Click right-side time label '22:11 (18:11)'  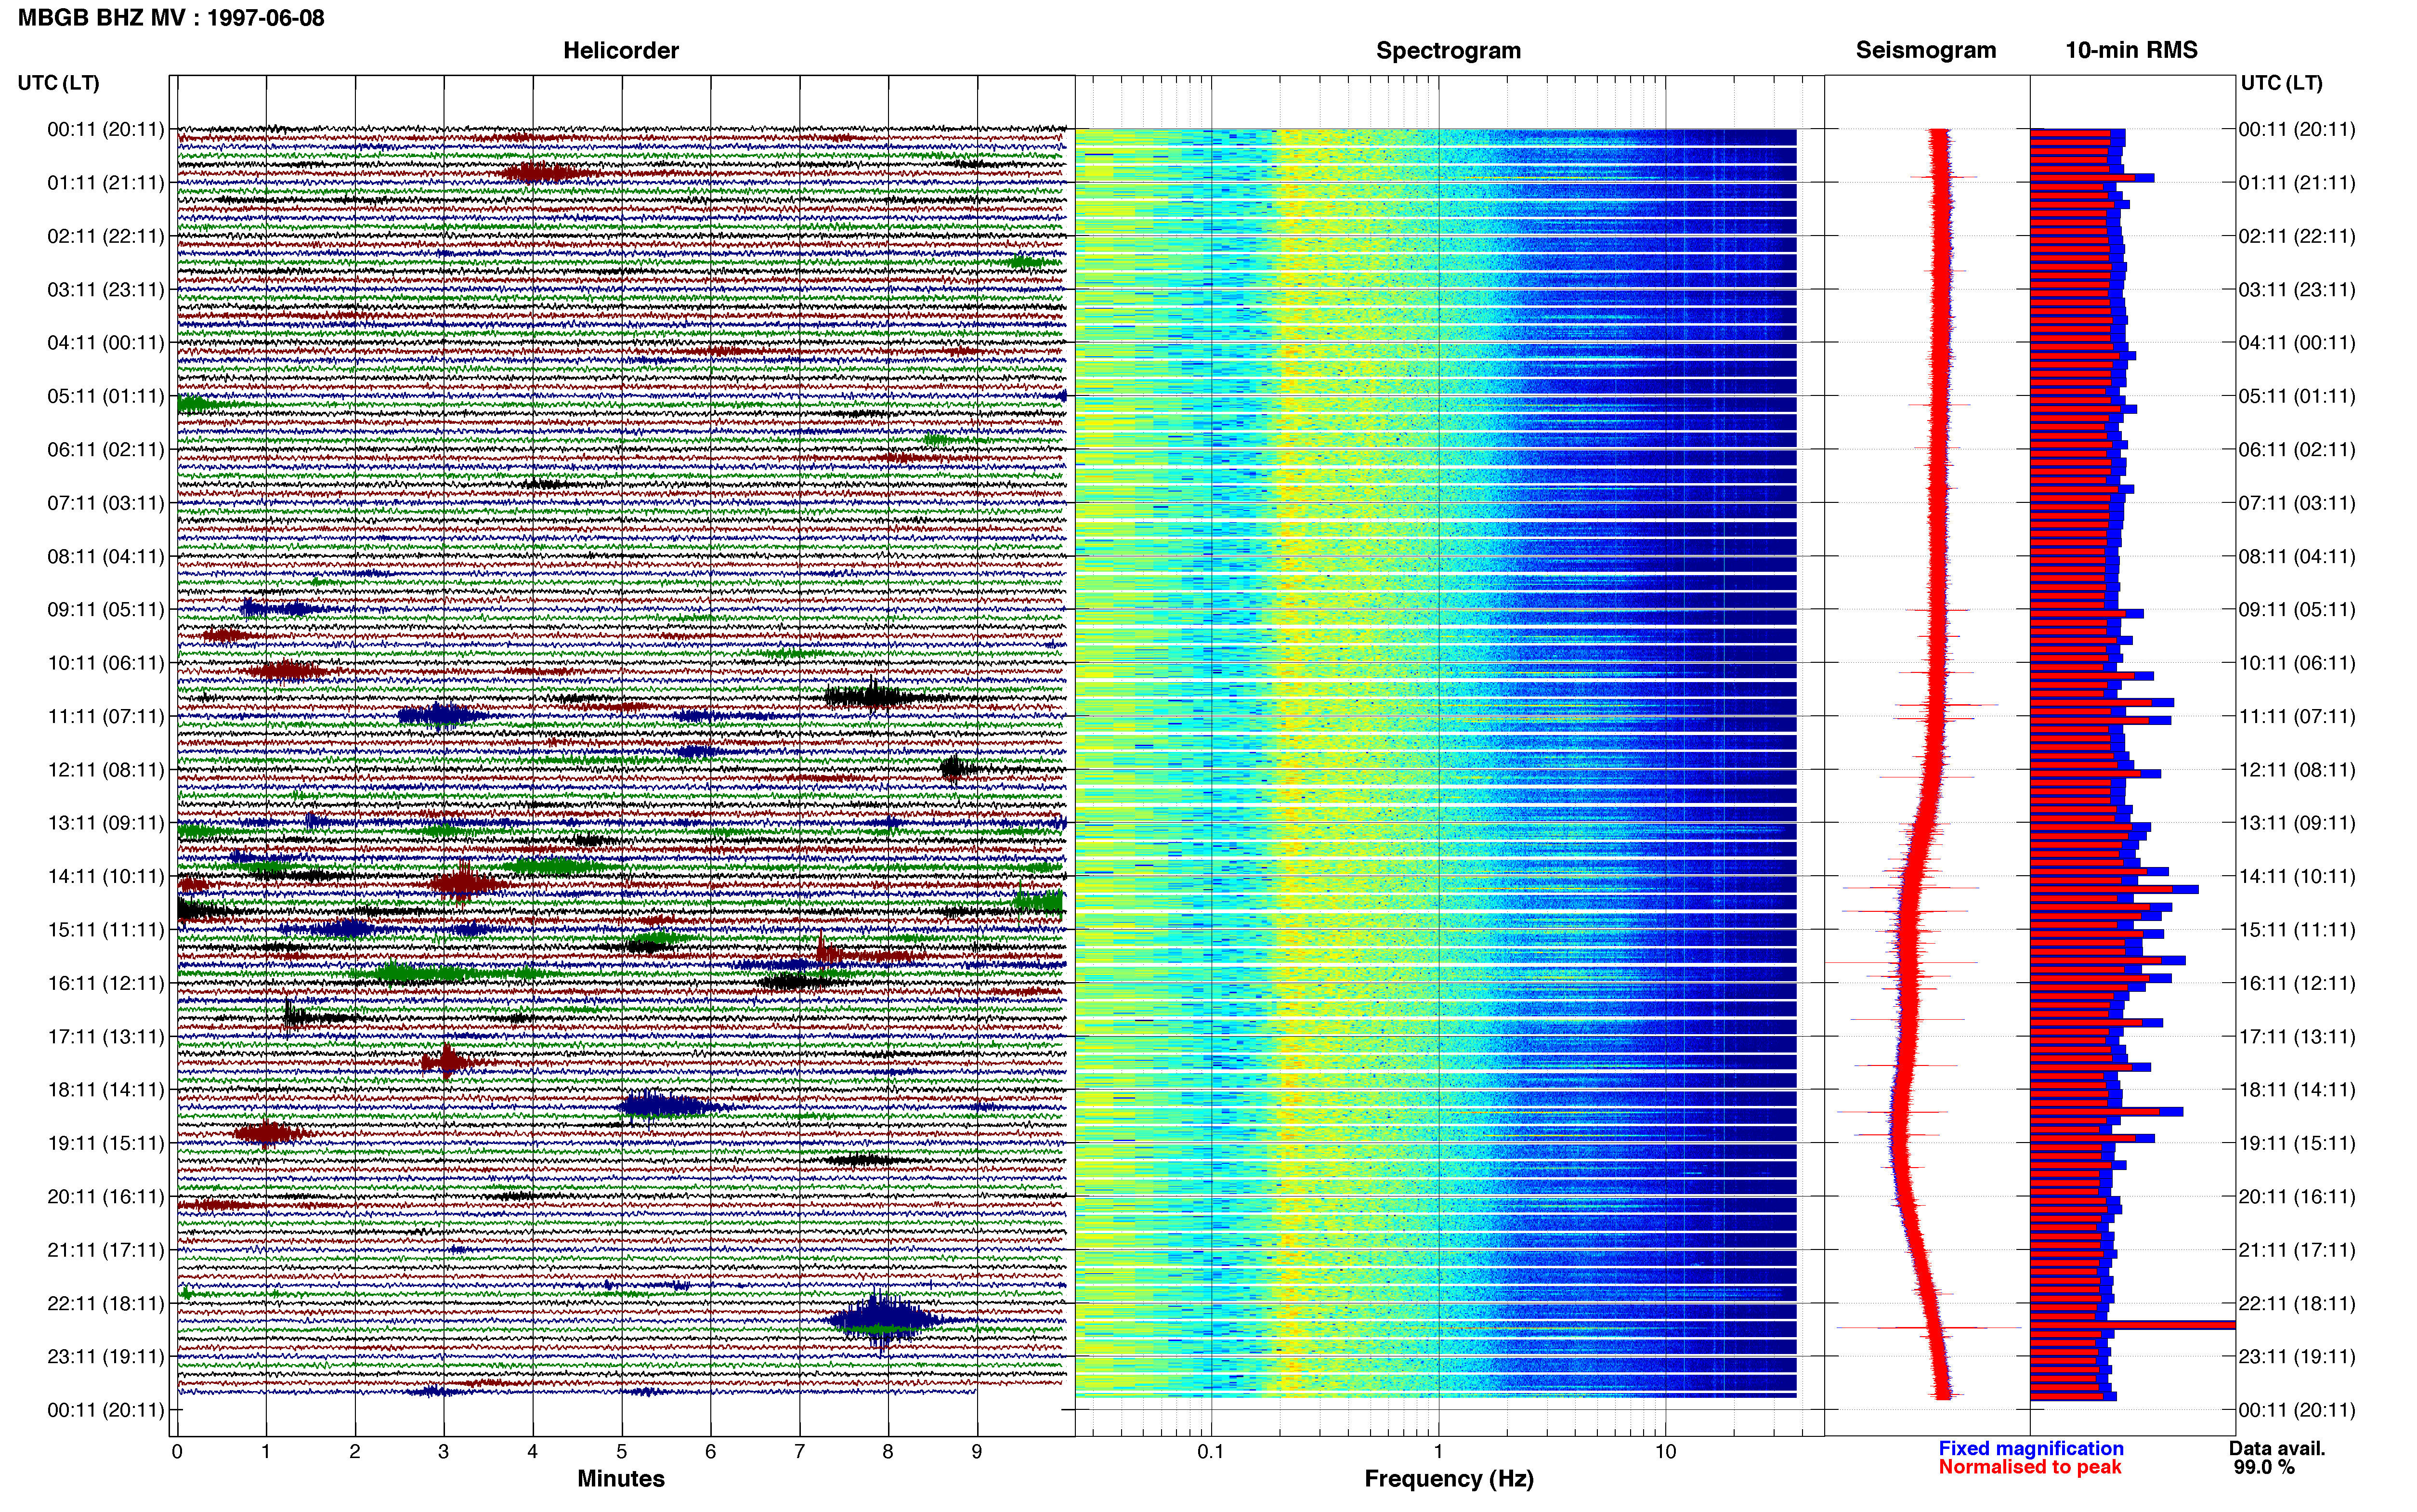click(2297, 1304)
